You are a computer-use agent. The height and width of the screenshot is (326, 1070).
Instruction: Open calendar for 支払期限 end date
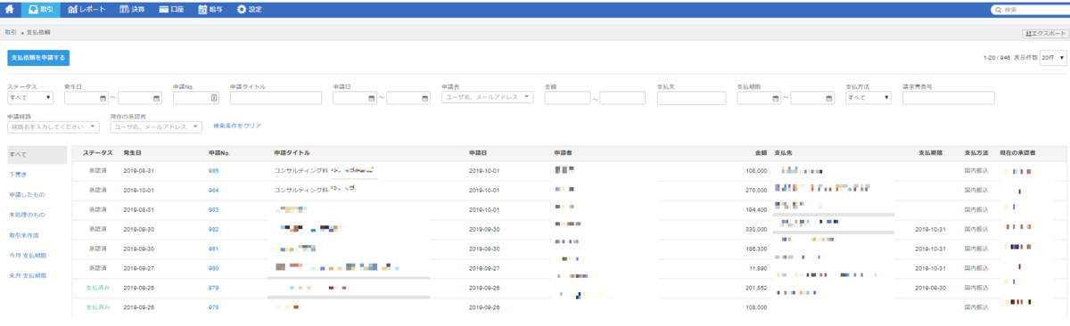click(x=828, y=98)
